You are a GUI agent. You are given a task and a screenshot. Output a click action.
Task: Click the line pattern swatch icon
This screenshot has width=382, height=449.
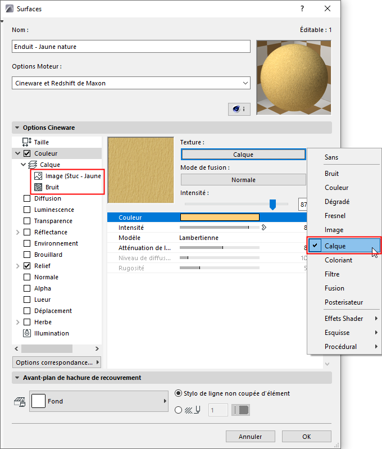[240, 410]
